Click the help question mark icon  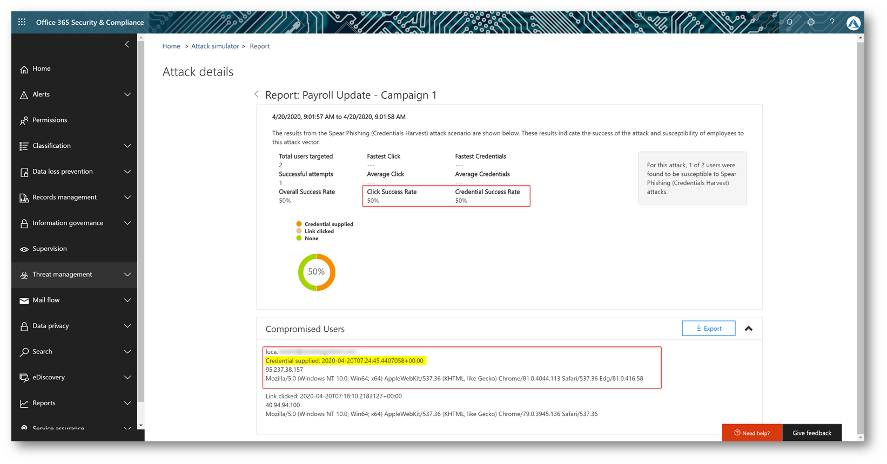[x=832, y=22]
